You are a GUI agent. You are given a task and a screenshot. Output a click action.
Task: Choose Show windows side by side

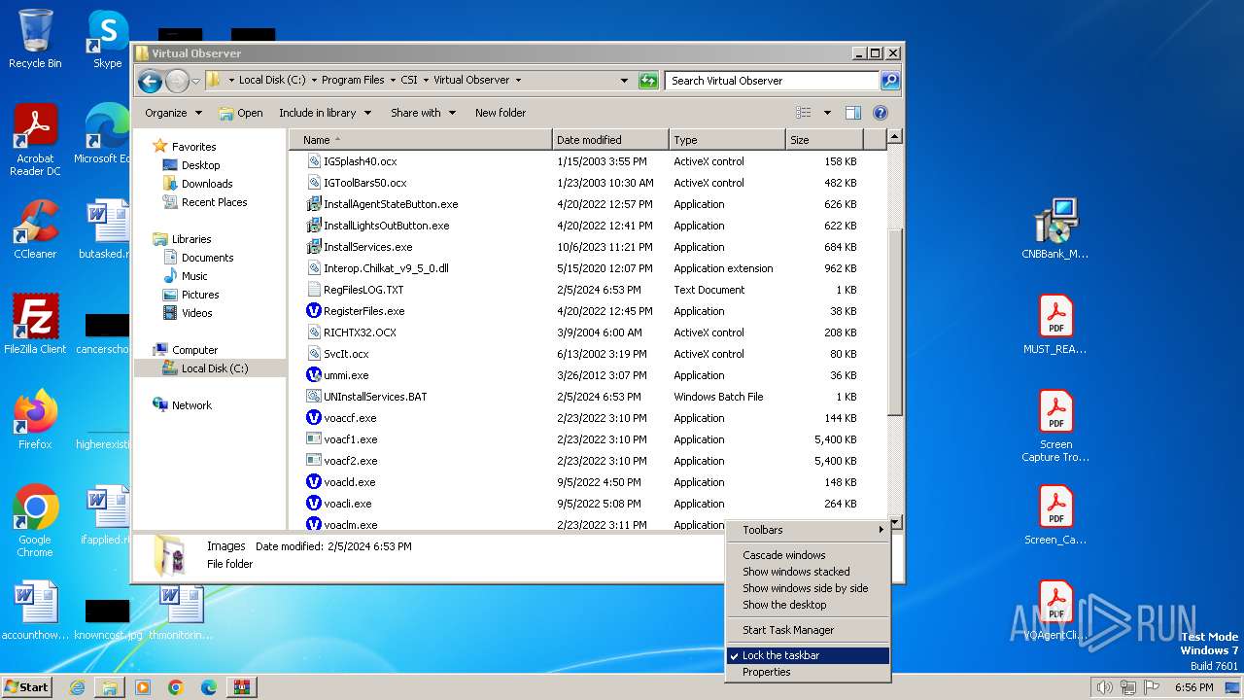(x=808, y=588)
